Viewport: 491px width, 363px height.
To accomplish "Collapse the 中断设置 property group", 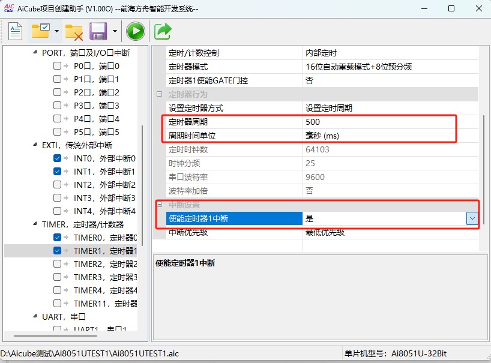I will [160, 205].
